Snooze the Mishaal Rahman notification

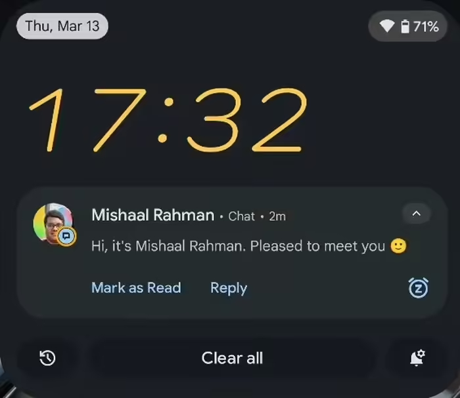(419, 288)
